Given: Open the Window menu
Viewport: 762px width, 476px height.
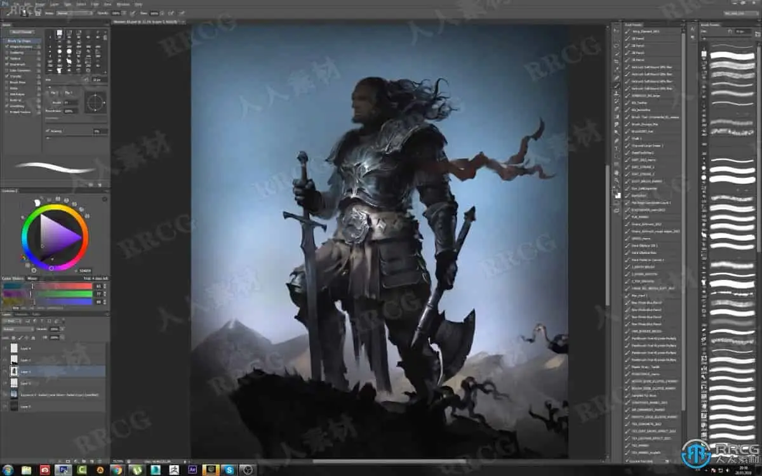Looking at the screenshot, I should [123, 4].
